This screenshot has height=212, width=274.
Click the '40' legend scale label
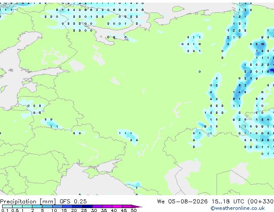pyautogui.click(x=114, y=210)
